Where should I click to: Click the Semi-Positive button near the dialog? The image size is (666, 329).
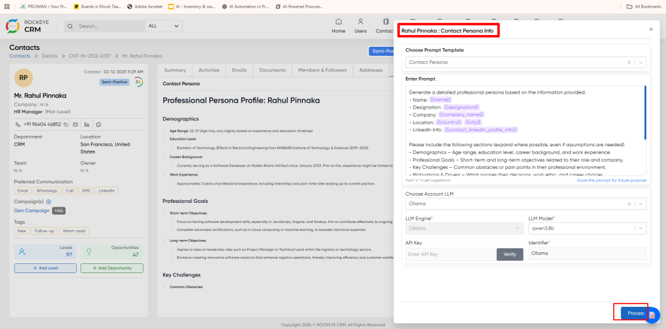coord(381,51)
